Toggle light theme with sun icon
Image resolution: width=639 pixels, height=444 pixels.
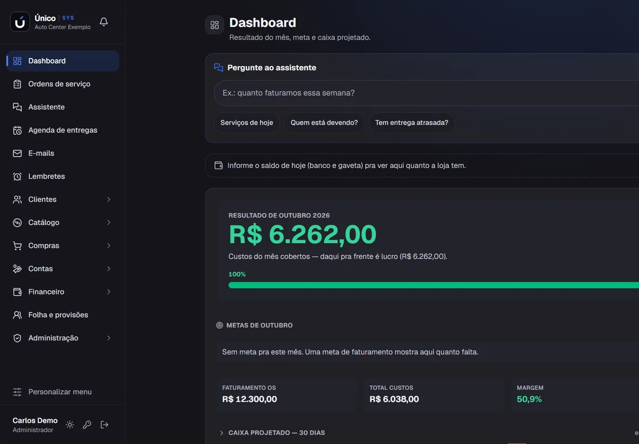click(x=70, y=425)
